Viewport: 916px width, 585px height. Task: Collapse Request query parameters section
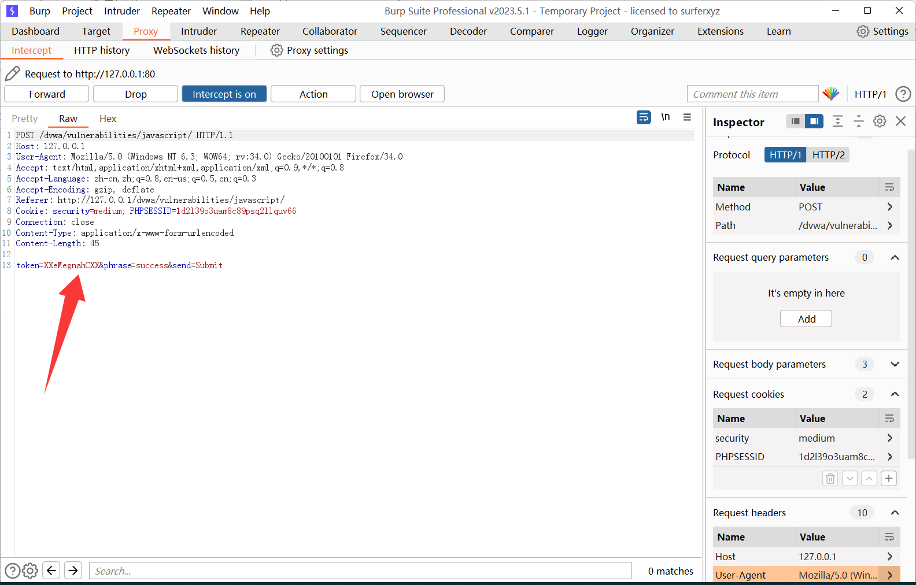[x=895, y=257]
